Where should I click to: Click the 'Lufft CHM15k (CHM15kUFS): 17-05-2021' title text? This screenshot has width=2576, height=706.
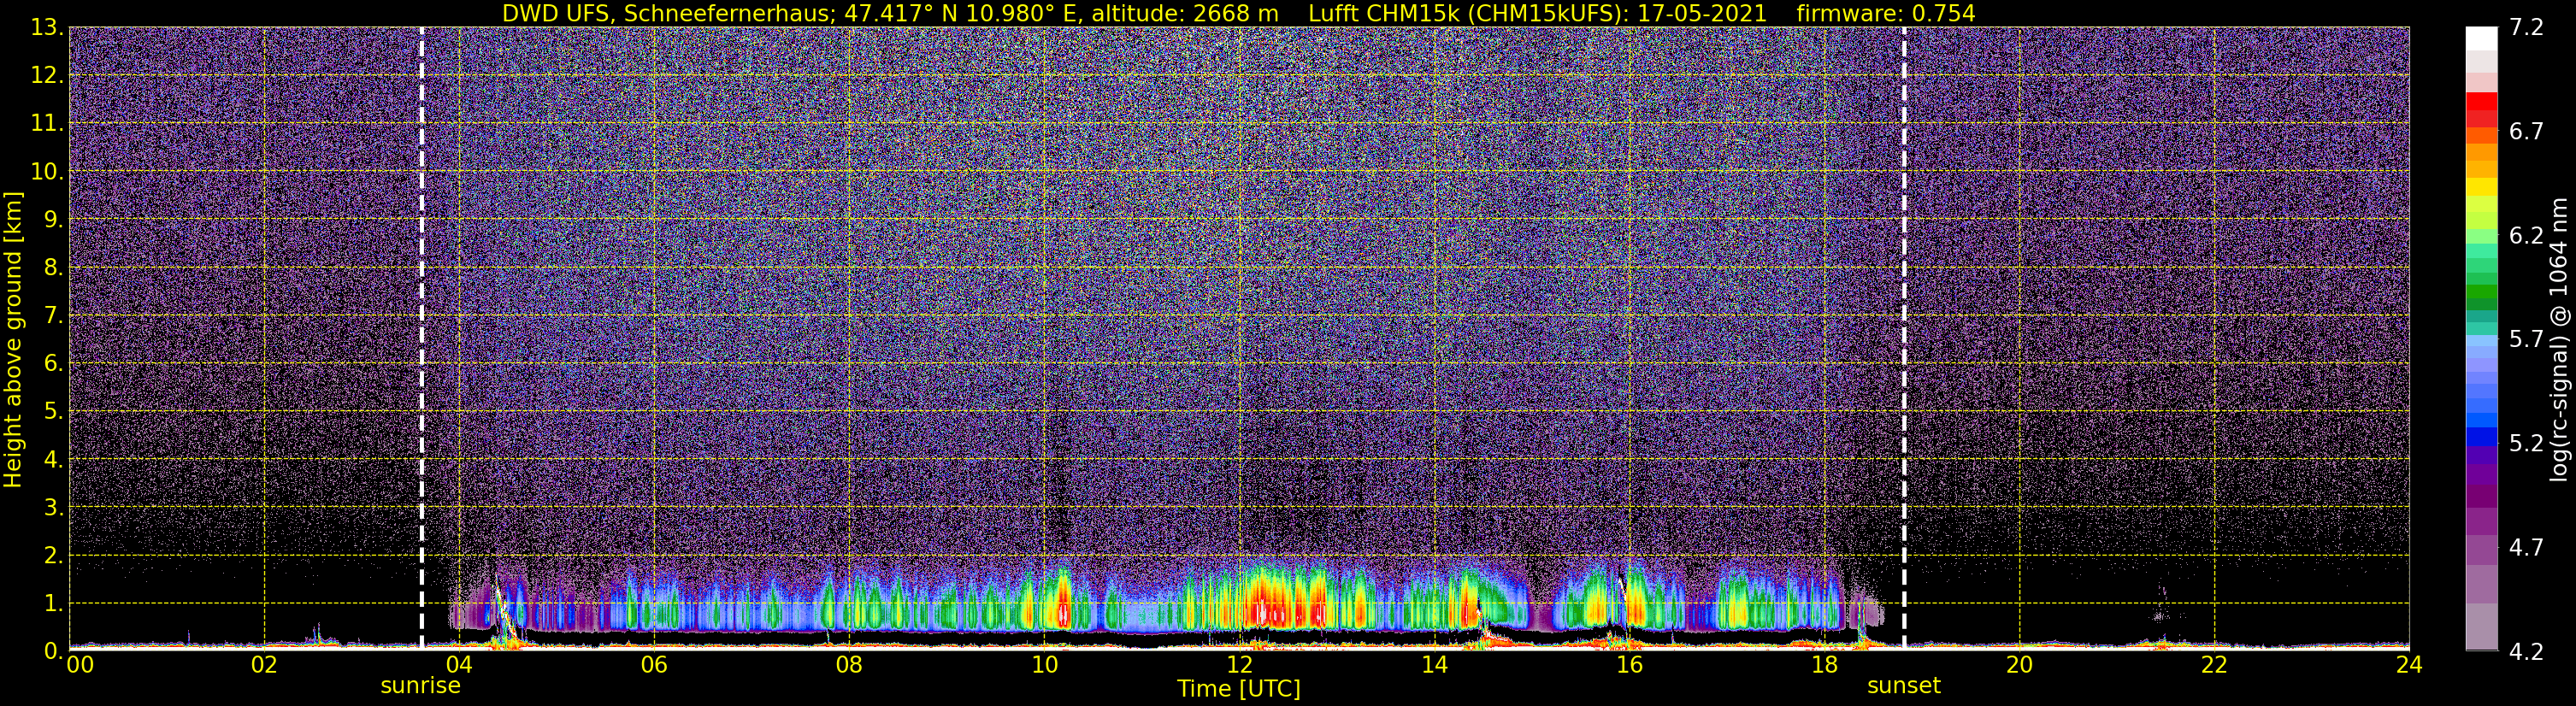pyautogui.click(x=1537, y=13)
